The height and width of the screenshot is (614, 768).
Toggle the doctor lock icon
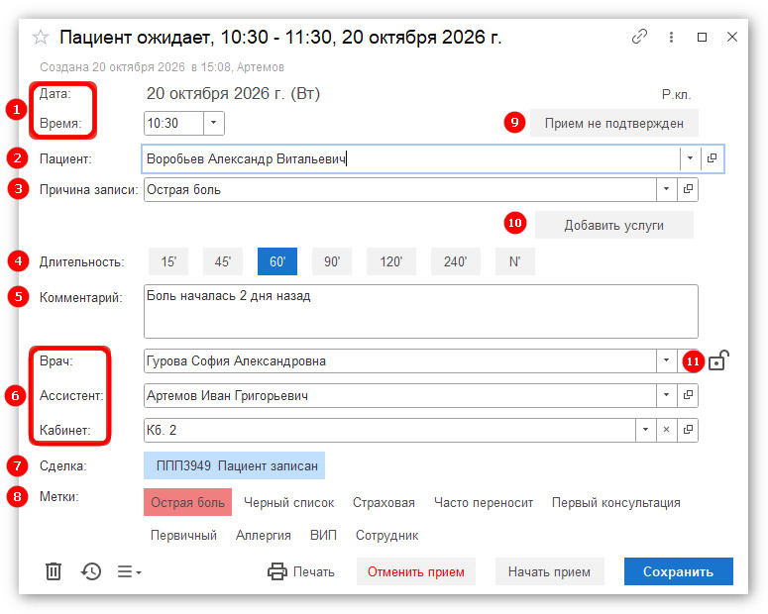click(718, 360)
